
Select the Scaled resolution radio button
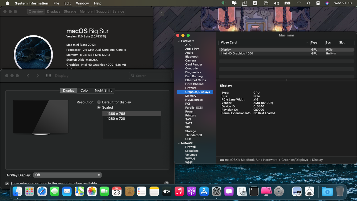click(99, 107)
